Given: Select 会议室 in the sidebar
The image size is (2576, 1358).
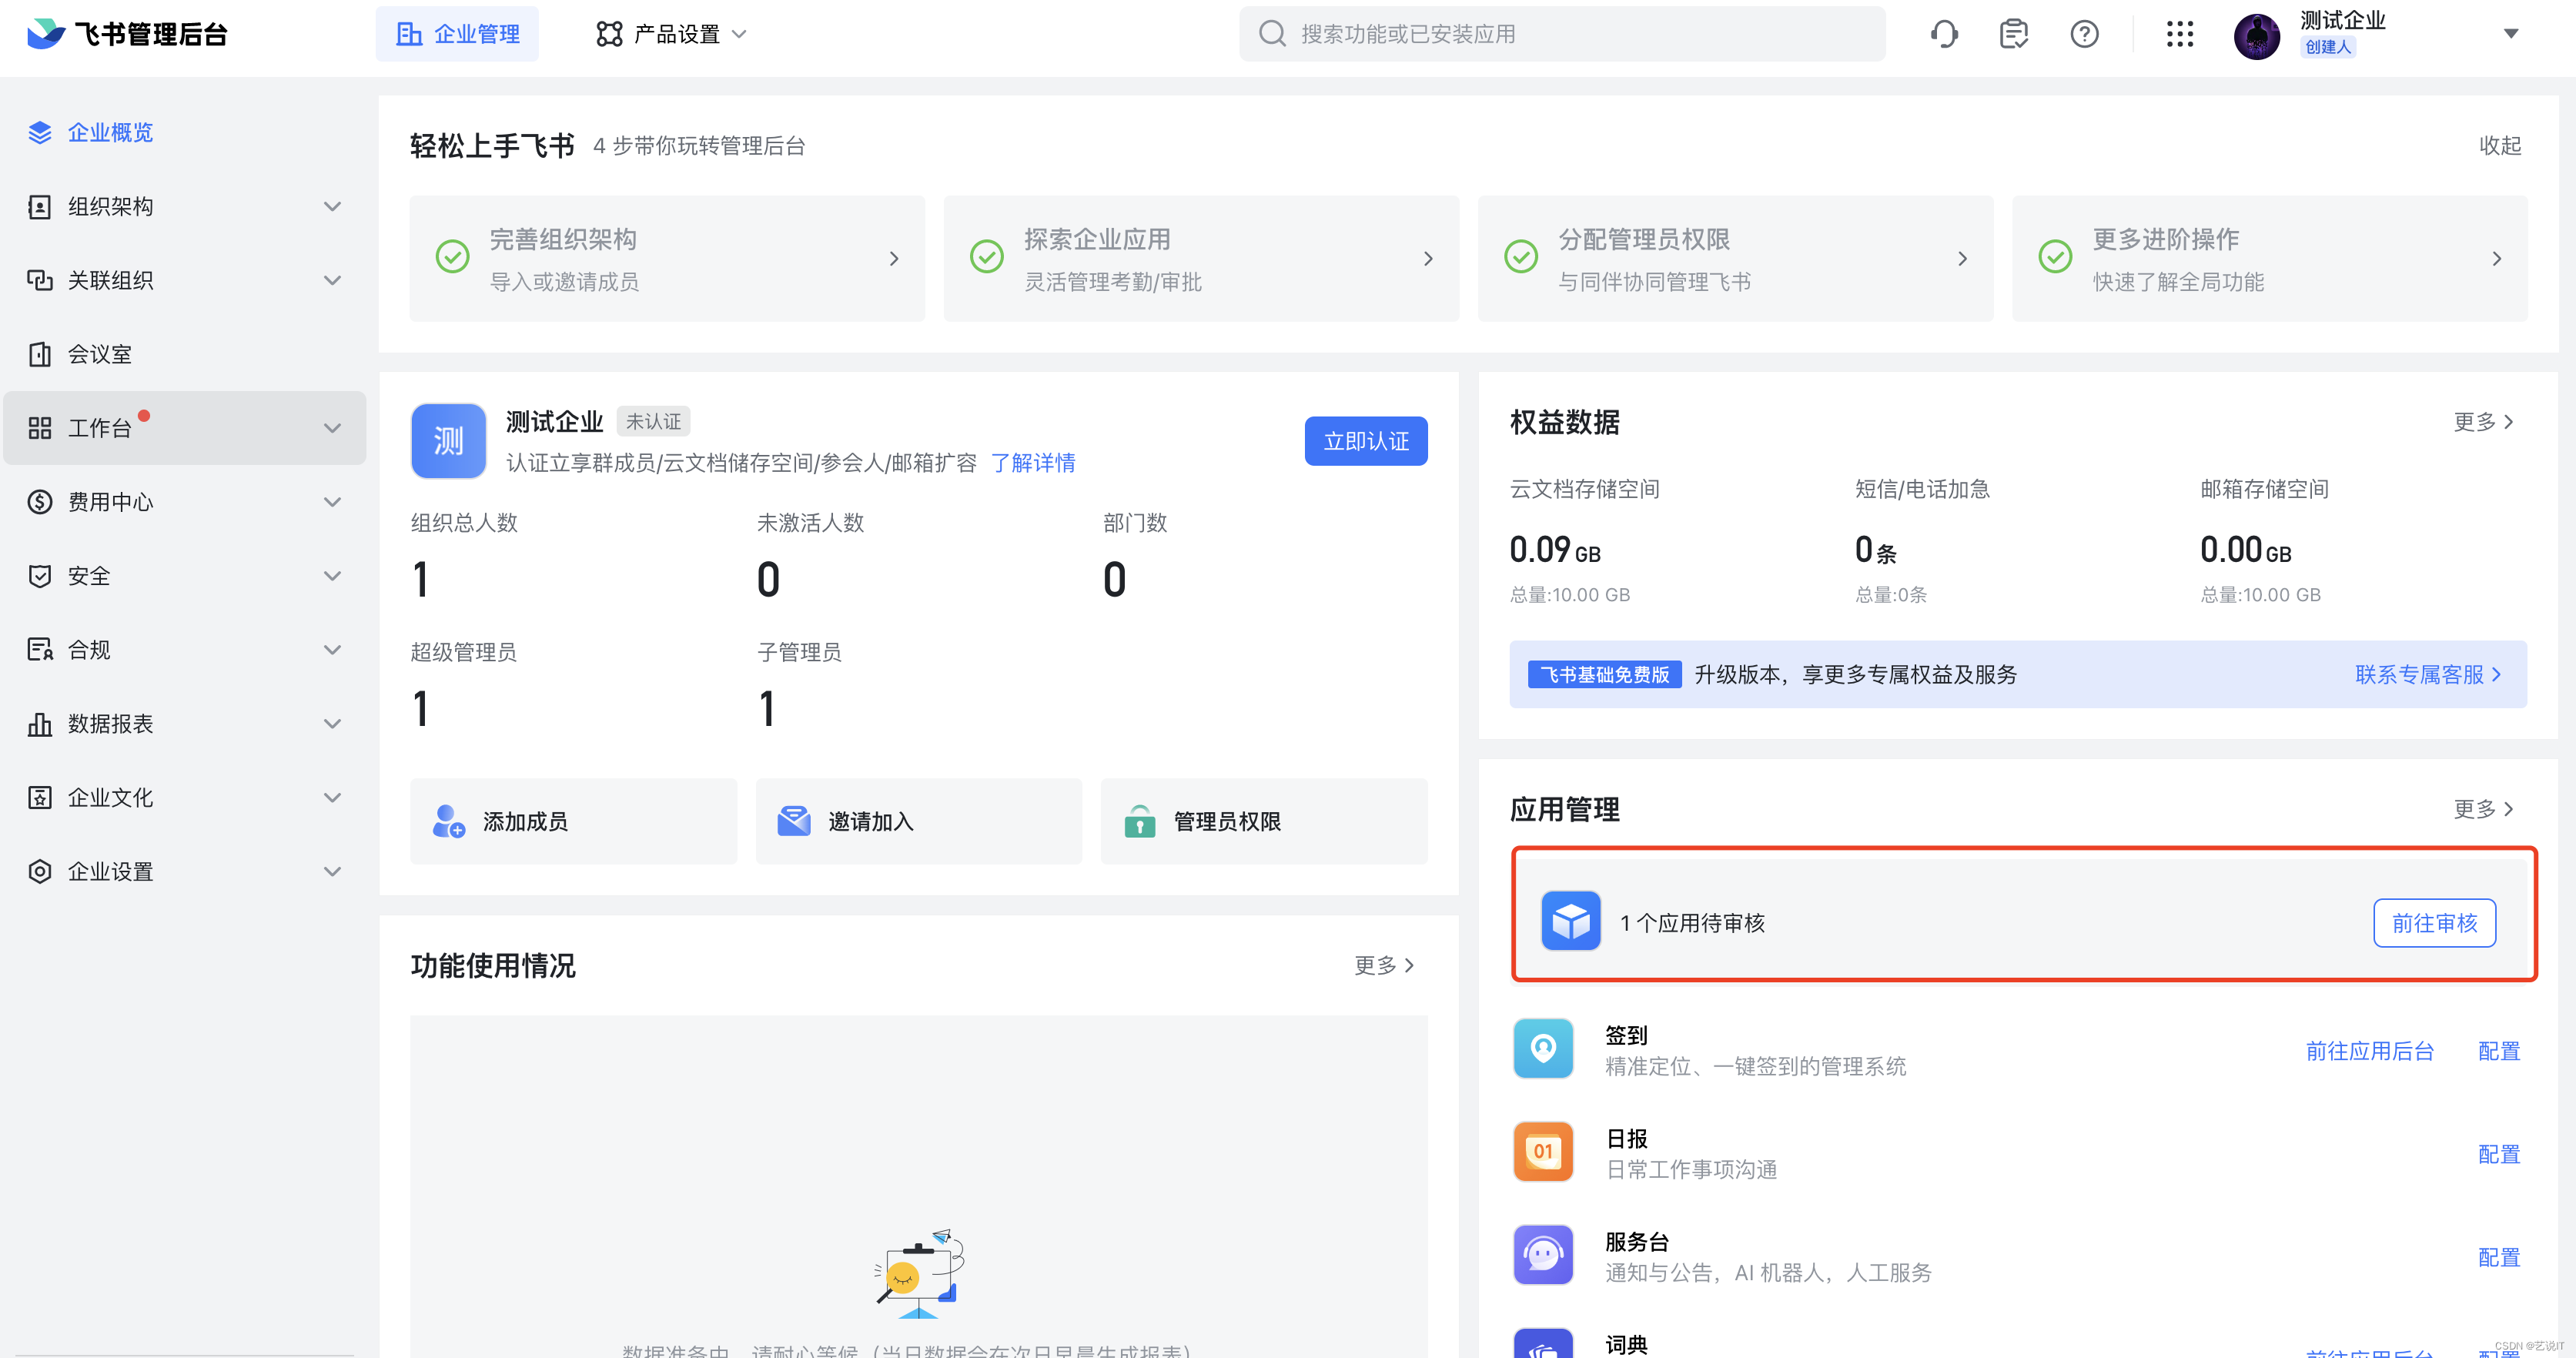Looking at the screenshot, I should point(100,354).
